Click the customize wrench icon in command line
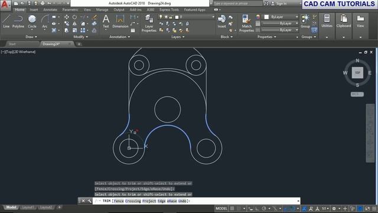The height and width of the screenshot is (213, 378). (89, 201)
